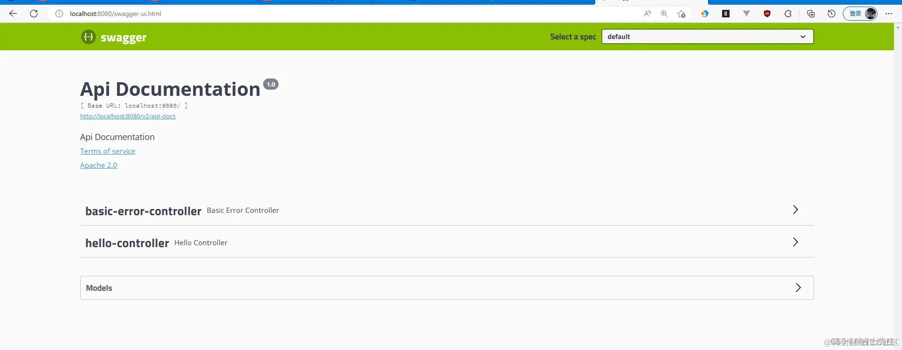Open browser Settings and more menu
Screen dimensions: 902x350
pyautogui.click(x=889, y=14)
